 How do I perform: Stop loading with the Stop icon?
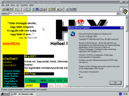(25, 9)
